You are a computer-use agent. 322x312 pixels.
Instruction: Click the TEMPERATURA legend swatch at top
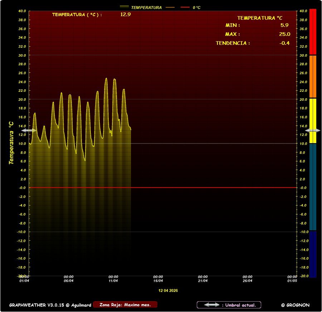pyautogui.click(x=125, y=7)
